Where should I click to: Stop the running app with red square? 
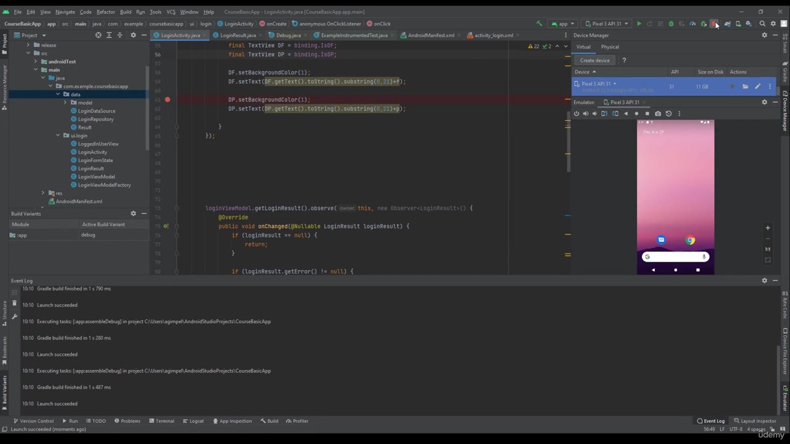714,24
